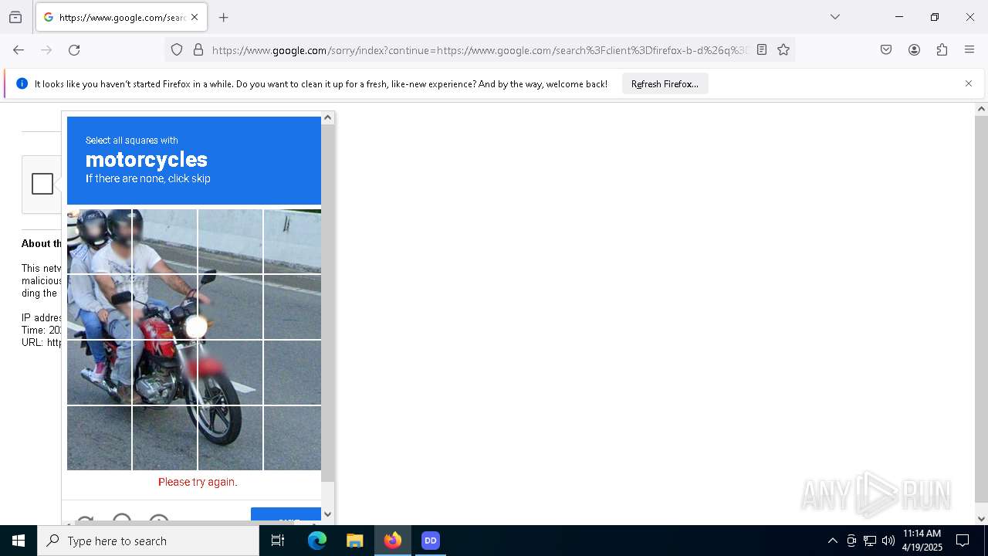Select tile with motorcycle headlight
The image size is (988, 556).
[x=230, y=307]
